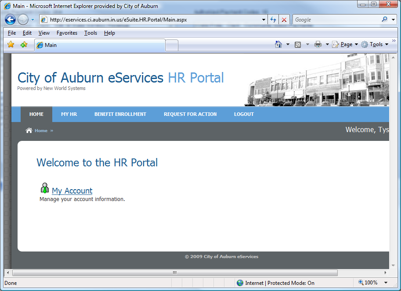
Task: Click the '© 2009 City of Auburn eServices' footer
Action: point(221,256)
